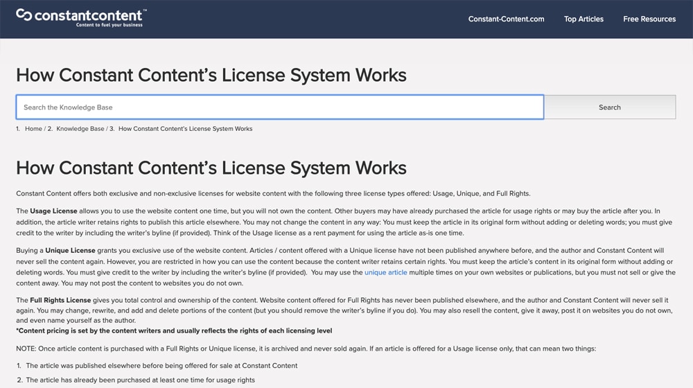Screen dimensions: 693x388
Task: Click the intro sentence about three license types
Action: coord(273,193)
